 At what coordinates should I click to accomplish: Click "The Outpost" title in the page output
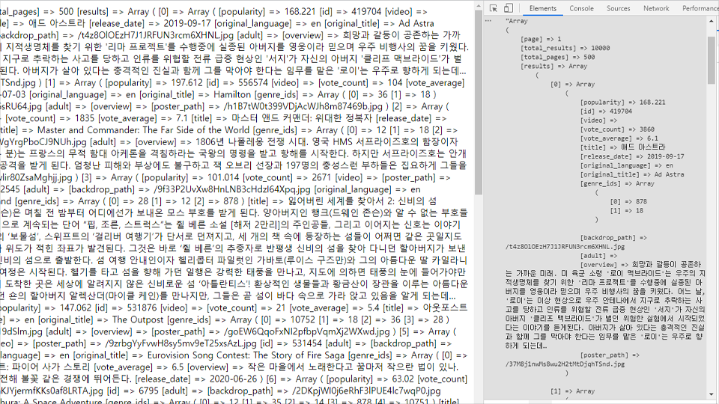138,319
